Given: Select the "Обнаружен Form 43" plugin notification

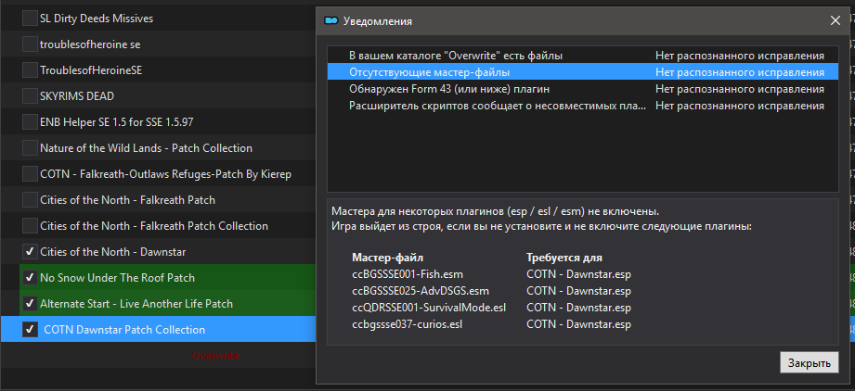Looking at the screenshot, I should 449,89.
